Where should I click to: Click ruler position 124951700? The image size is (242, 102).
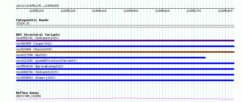coord(194,11)
